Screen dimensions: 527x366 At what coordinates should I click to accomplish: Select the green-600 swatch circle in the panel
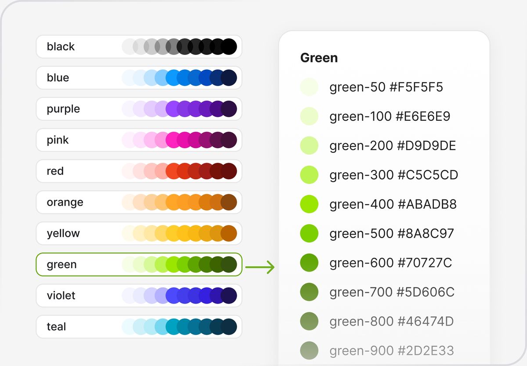pos(309,263)
